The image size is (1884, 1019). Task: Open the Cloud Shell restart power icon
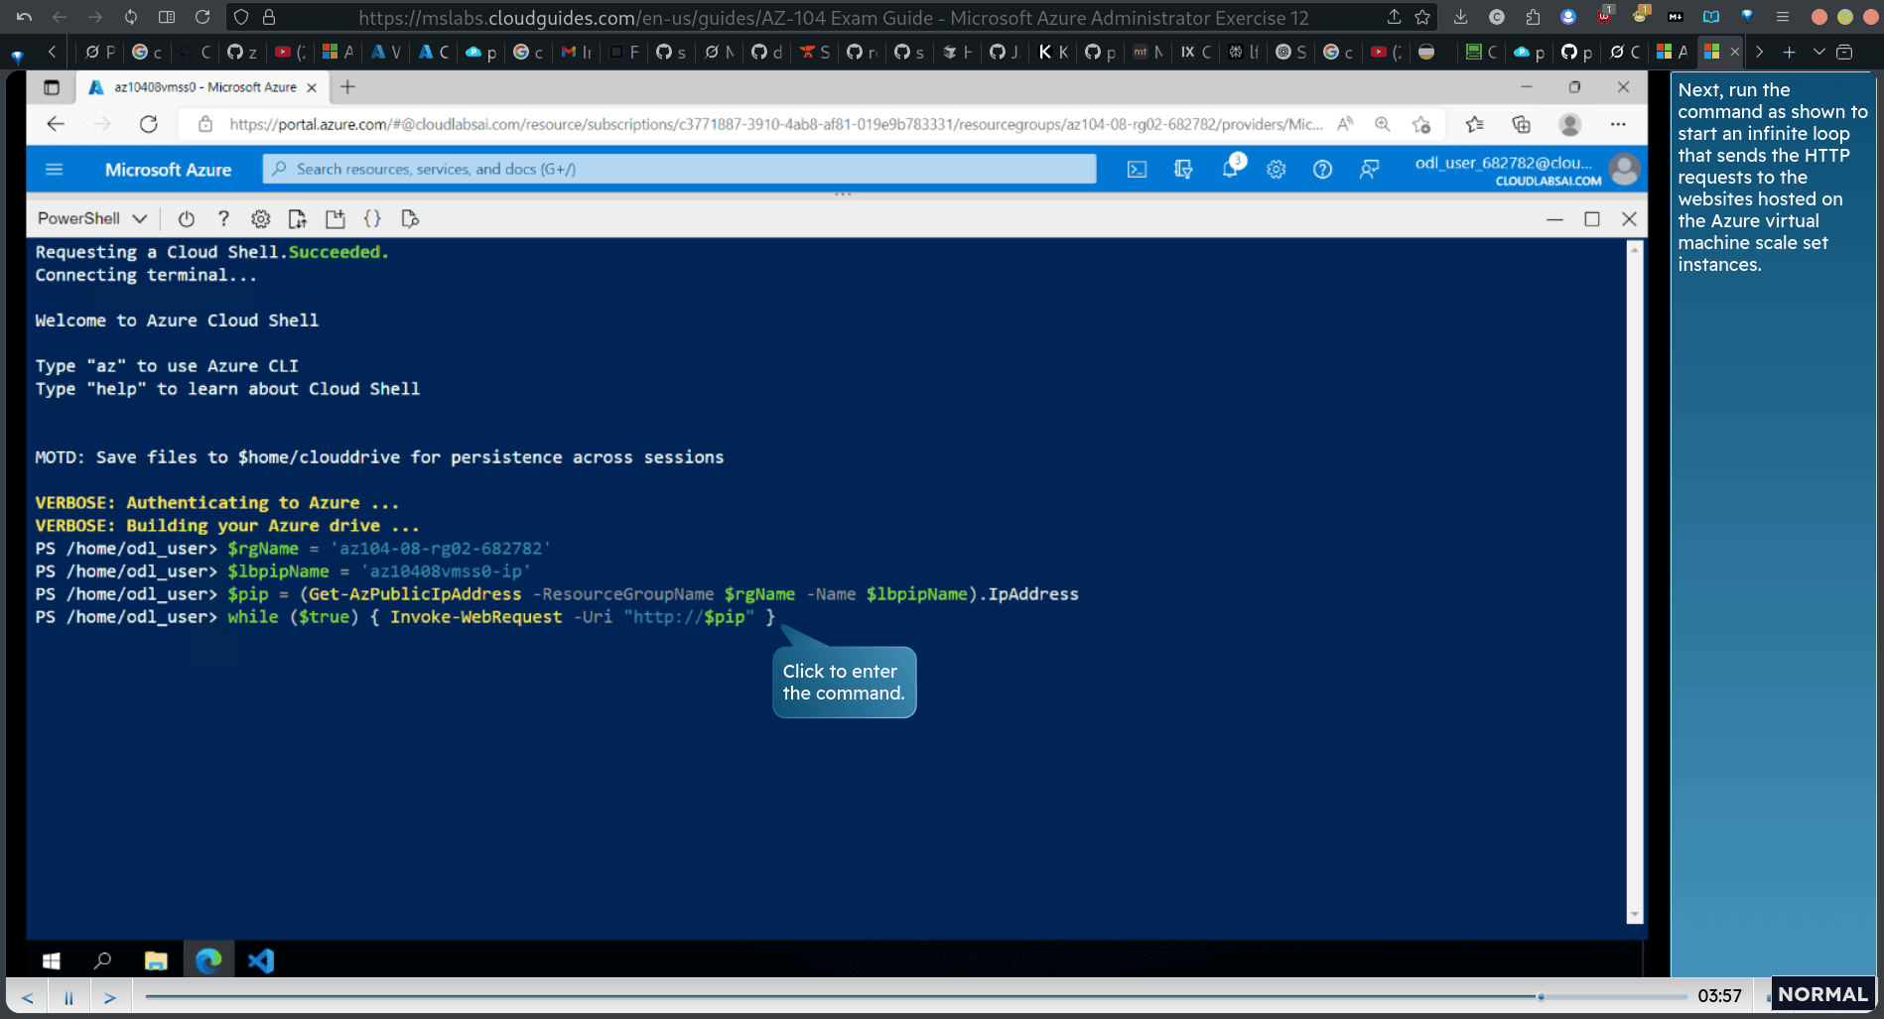pyautogui.click(x=186, y=219)
